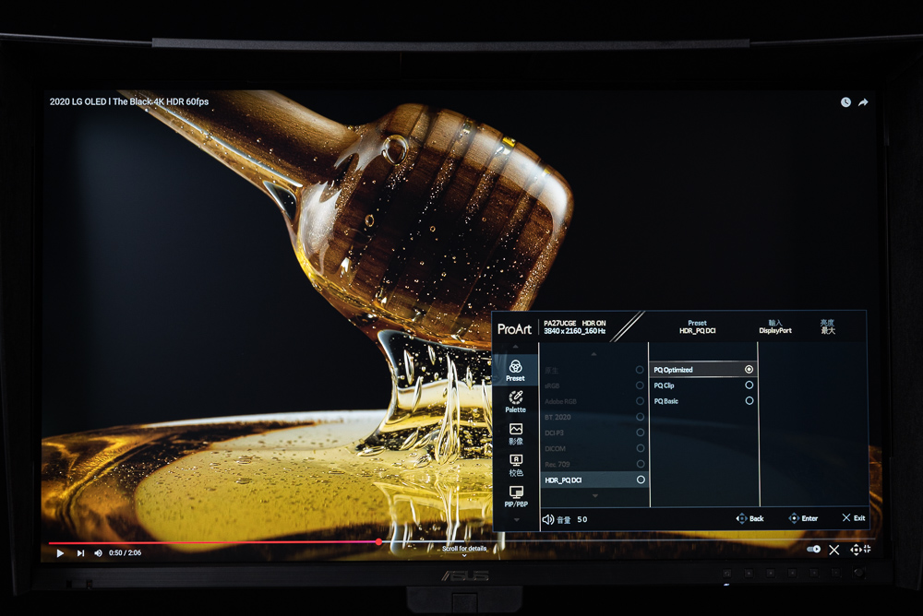923x616 pixels.
Task: Click the Back button in the OSD
Action: pyautogui.click(x=749, y=518)
